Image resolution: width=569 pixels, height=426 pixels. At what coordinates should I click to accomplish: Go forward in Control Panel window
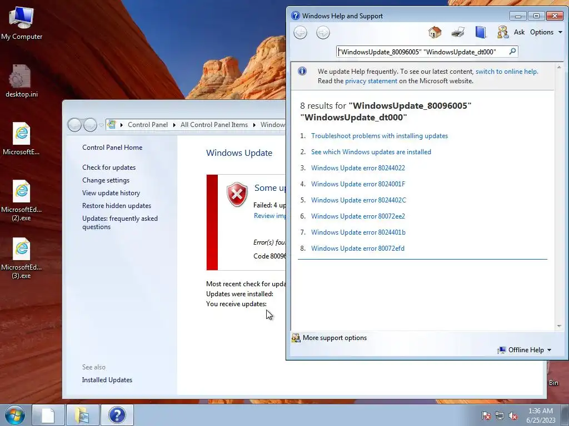[x=90, y=125]
